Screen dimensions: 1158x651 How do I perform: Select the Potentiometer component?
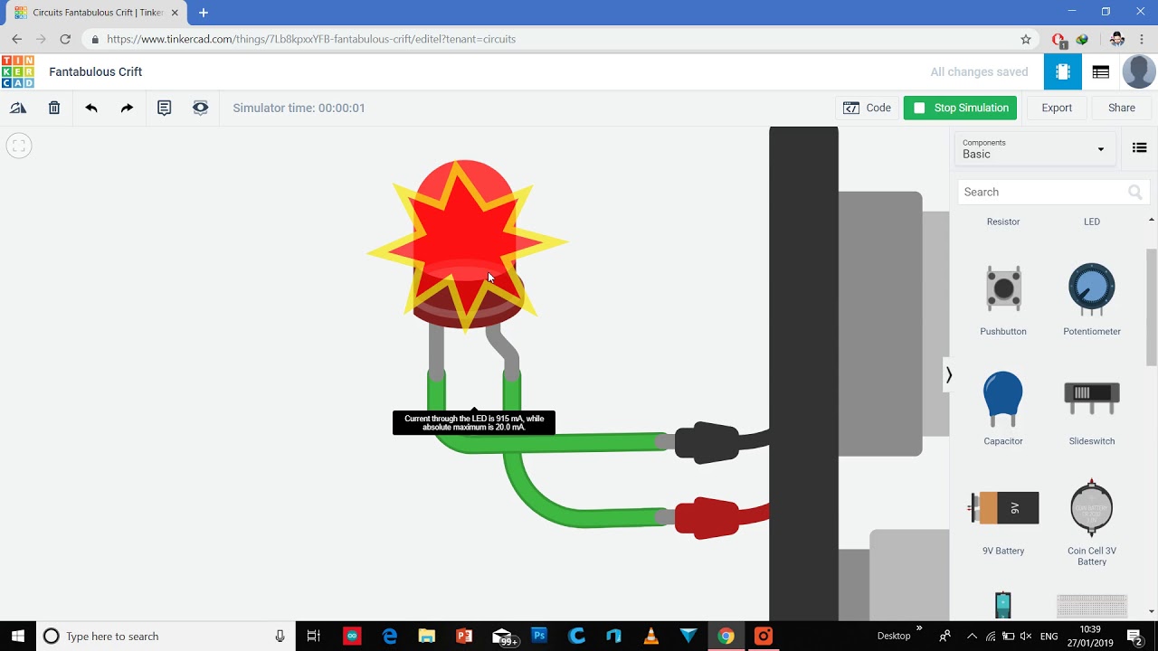(x=1092, y=299)
